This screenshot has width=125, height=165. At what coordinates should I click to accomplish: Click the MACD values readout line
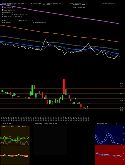[x=12, y=16]
